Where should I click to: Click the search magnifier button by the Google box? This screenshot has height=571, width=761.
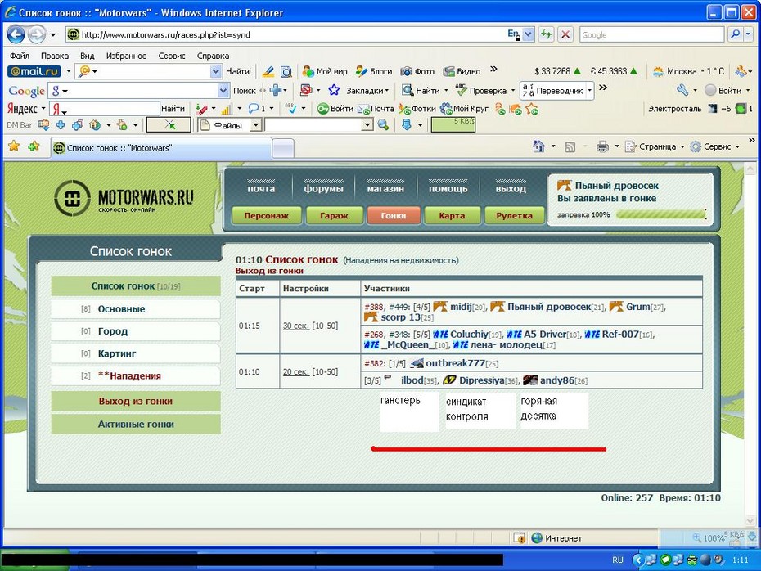pyautogui.click(x=736, y=34)
